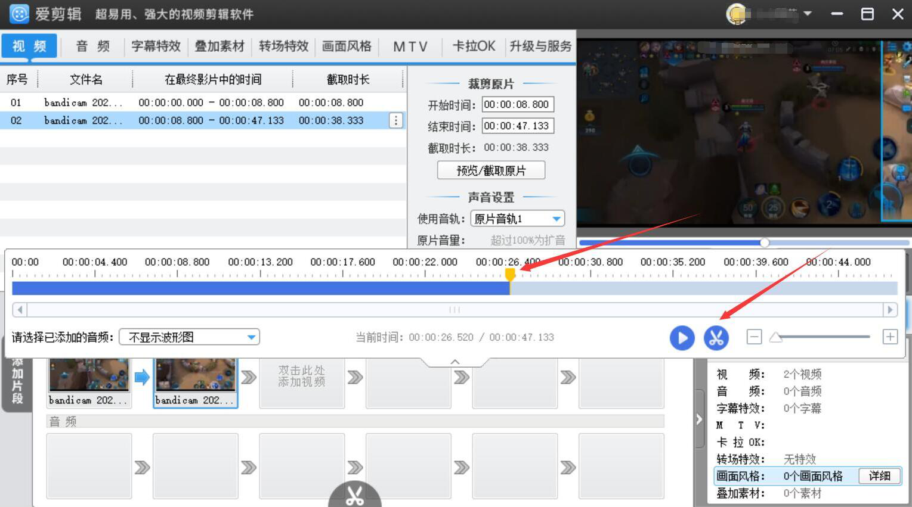Click the 0个素材 info entry

click(802, 493)
